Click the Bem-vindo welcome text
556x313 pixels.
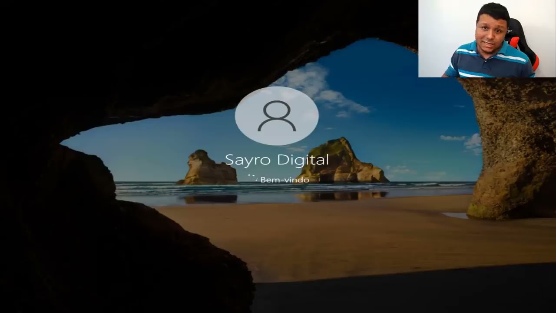point(285,180)
